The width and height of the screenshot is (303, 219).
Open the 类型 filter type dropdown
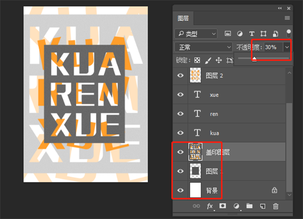(x=196, y=34)
